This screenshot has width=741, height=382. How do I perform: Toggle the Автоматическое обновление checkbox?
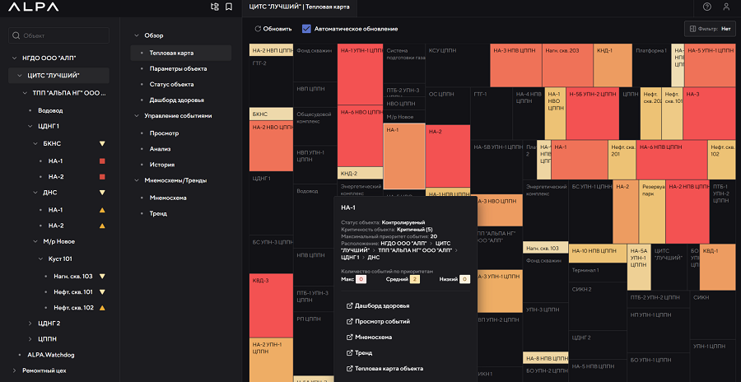click(306, 29)
